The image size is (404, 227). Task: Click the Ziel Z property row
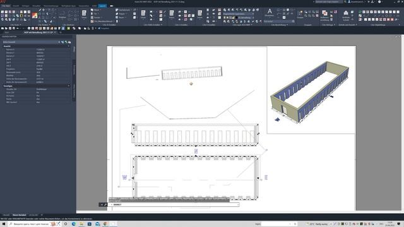click(36, 66)
